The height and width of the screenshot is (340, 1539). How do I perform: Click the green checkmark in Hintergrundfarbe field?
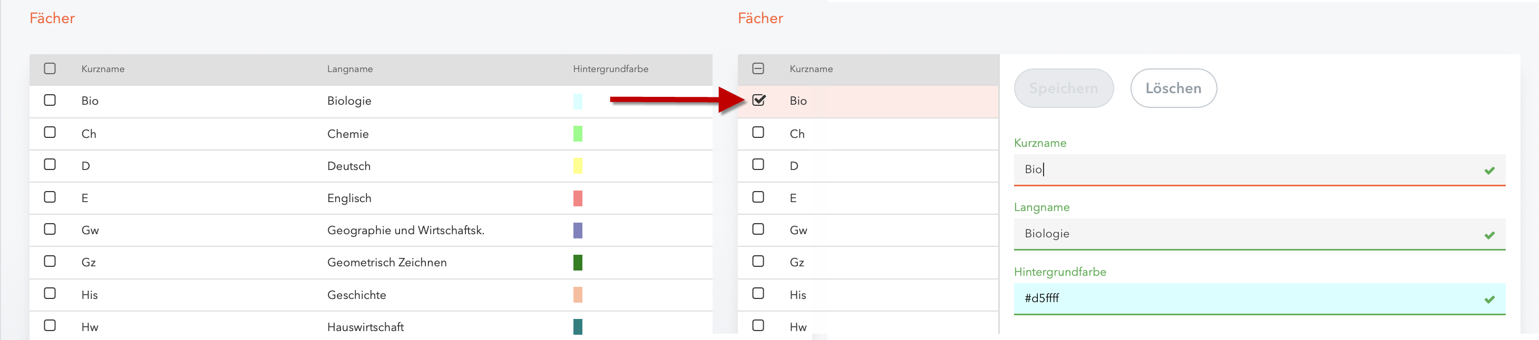(1489, 299)
